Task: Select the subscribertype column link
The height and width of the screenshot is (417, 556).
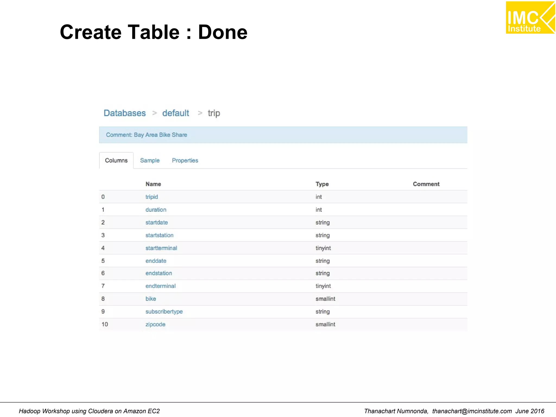Action: pyautogui.click(x=164, y=311)
